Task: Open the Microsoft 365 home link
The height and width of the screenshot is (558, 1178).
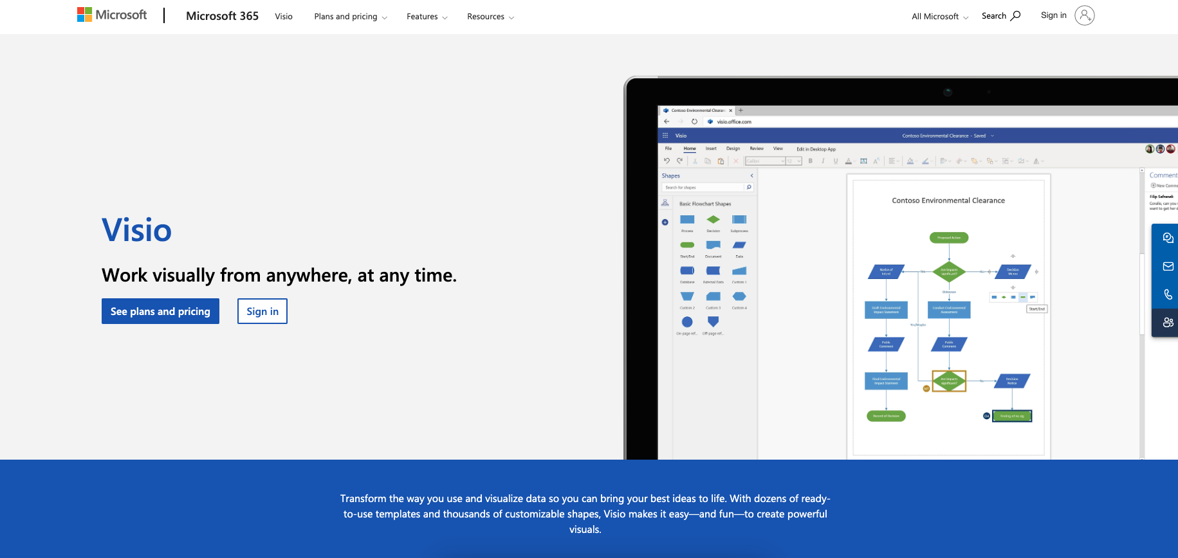Action: pos(222,16)
